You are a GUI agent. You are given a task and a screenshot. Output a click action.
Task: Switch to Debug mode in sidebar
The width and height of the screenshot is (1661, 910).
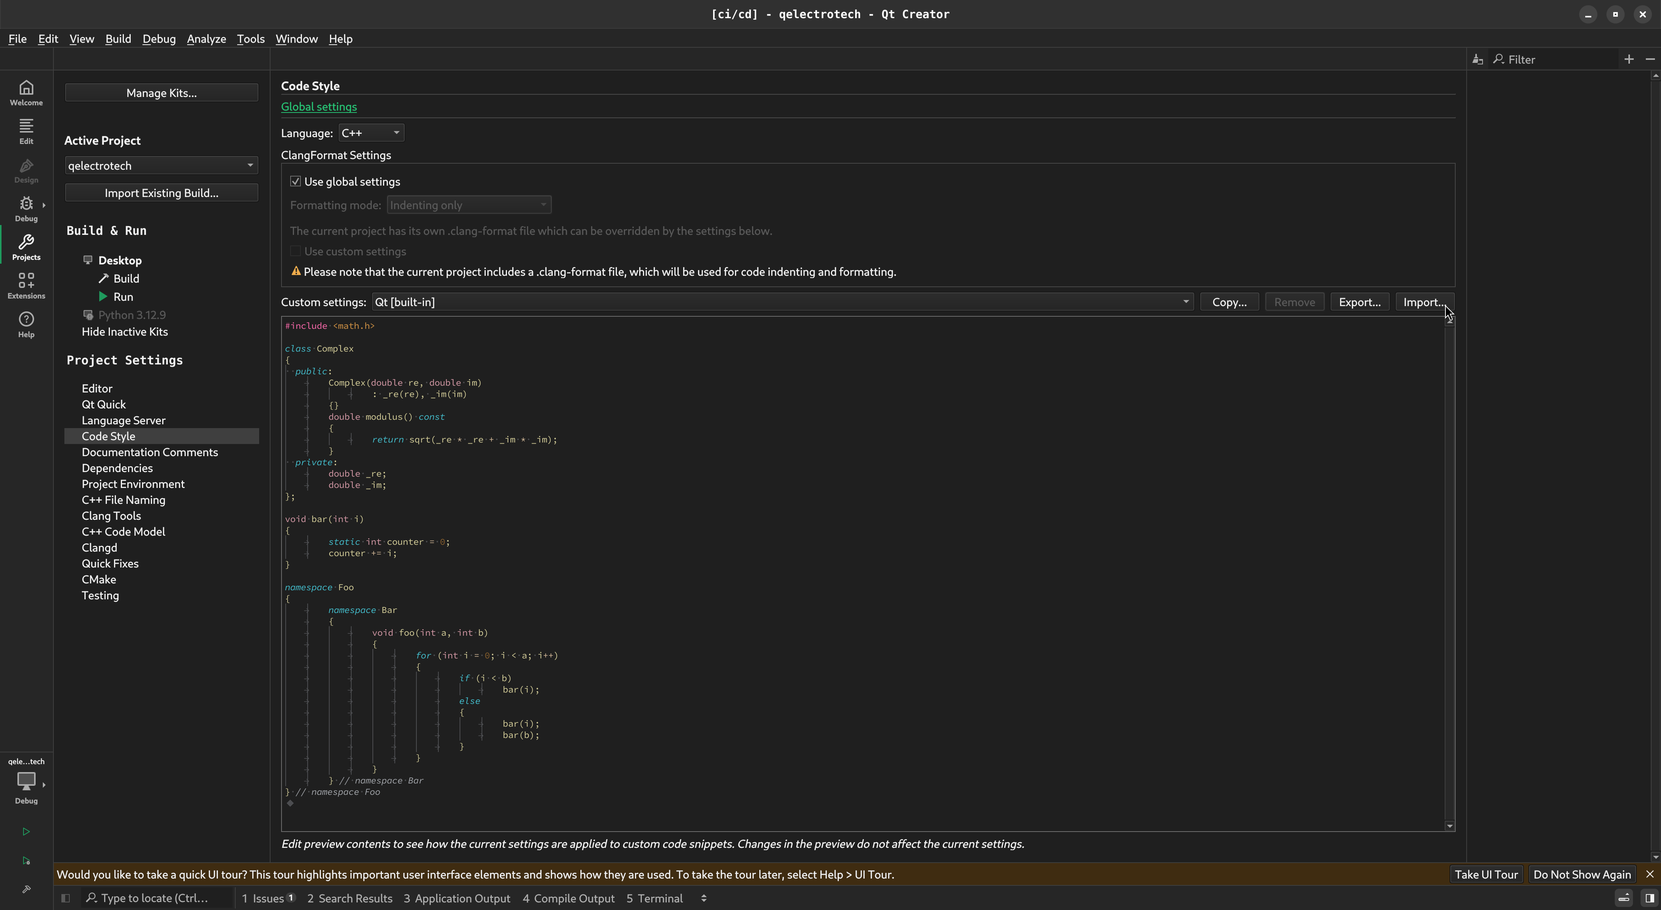(x=26, y=209)
